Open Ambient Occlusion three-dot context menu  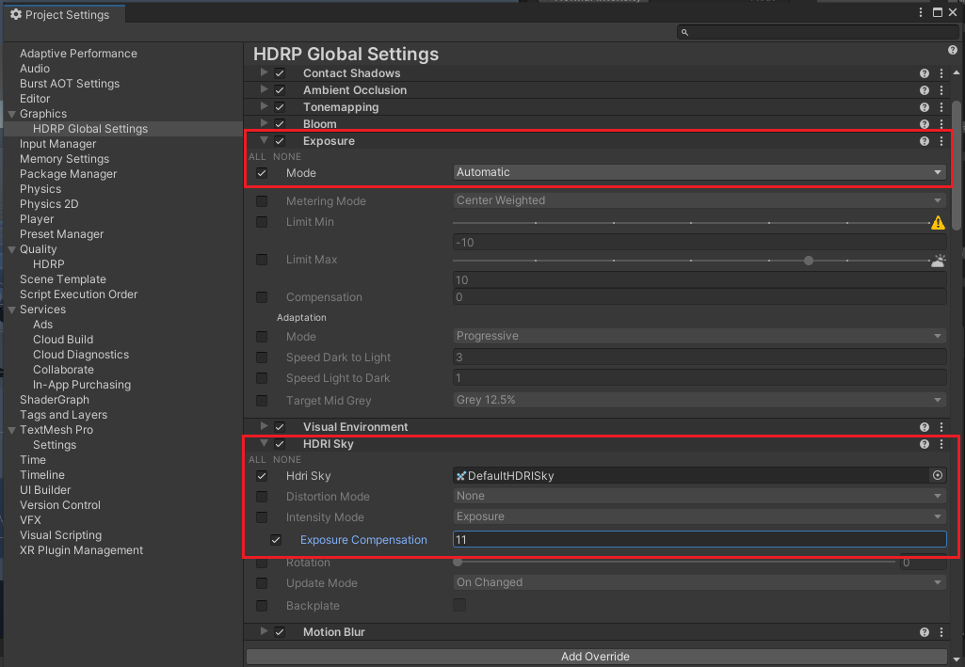click(x=941, y=90)
